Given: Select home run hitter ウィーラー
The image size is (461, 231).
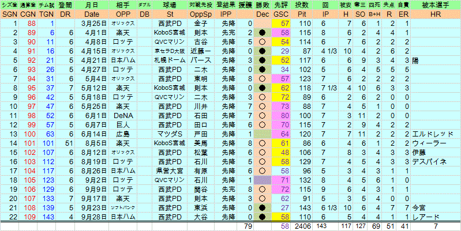Looking at the screenshot, I should [429, 143].
